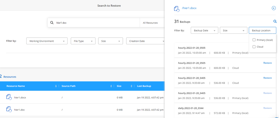Viewport: 279px width, 118px height.
Task: Click the hier1.doc file icon in table
Action: [x=9, y=110]
